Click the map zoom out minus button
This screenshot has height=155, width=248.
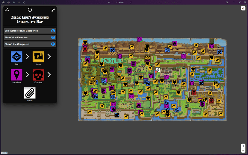tap(243, 151)
